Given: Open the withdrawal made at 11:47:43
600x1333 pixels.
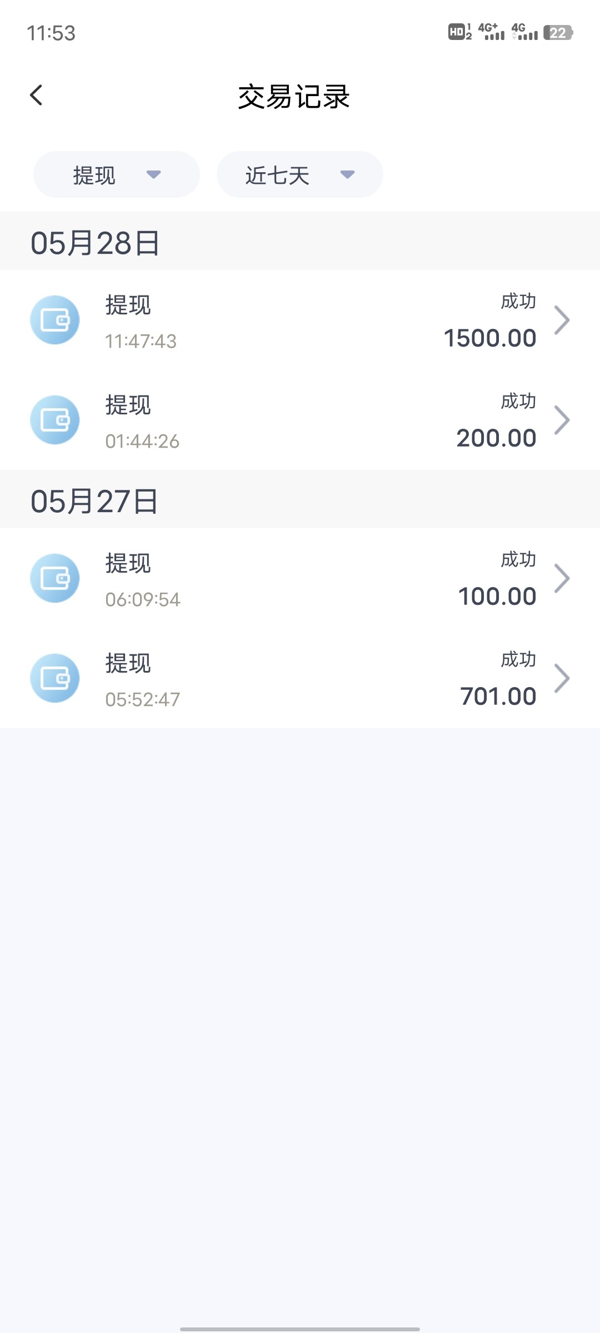Looking at the screenshot, I should coord(300,320).
